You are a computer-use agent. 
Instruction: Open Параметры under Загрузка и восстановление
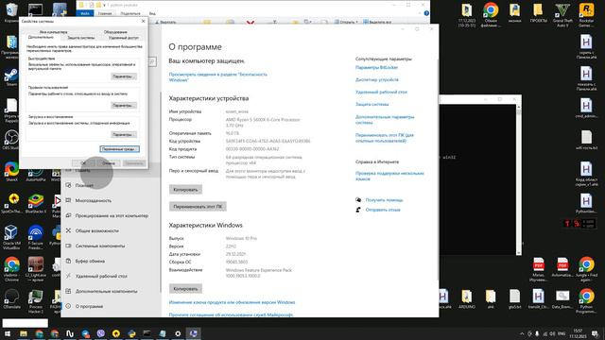(124, 134)
